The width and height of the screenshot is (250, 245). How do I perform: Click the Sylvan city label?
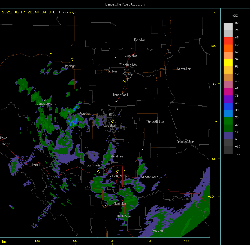coord(113,71)
